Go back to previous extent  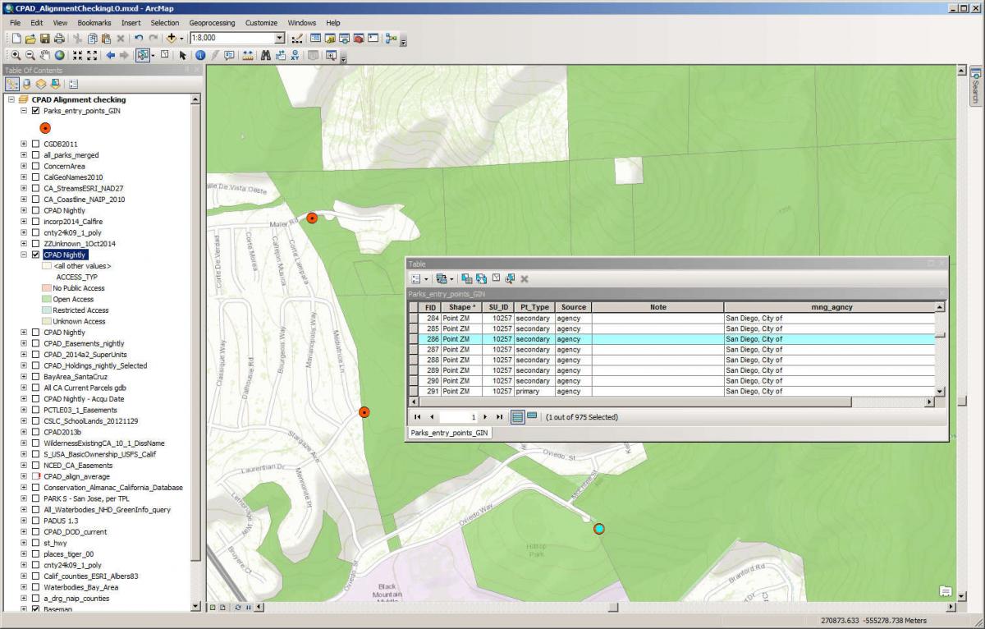tap(110, 55)
